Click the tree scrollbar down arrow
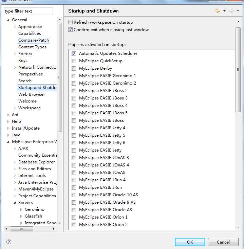The image size is (244, 249). (60, 223)
